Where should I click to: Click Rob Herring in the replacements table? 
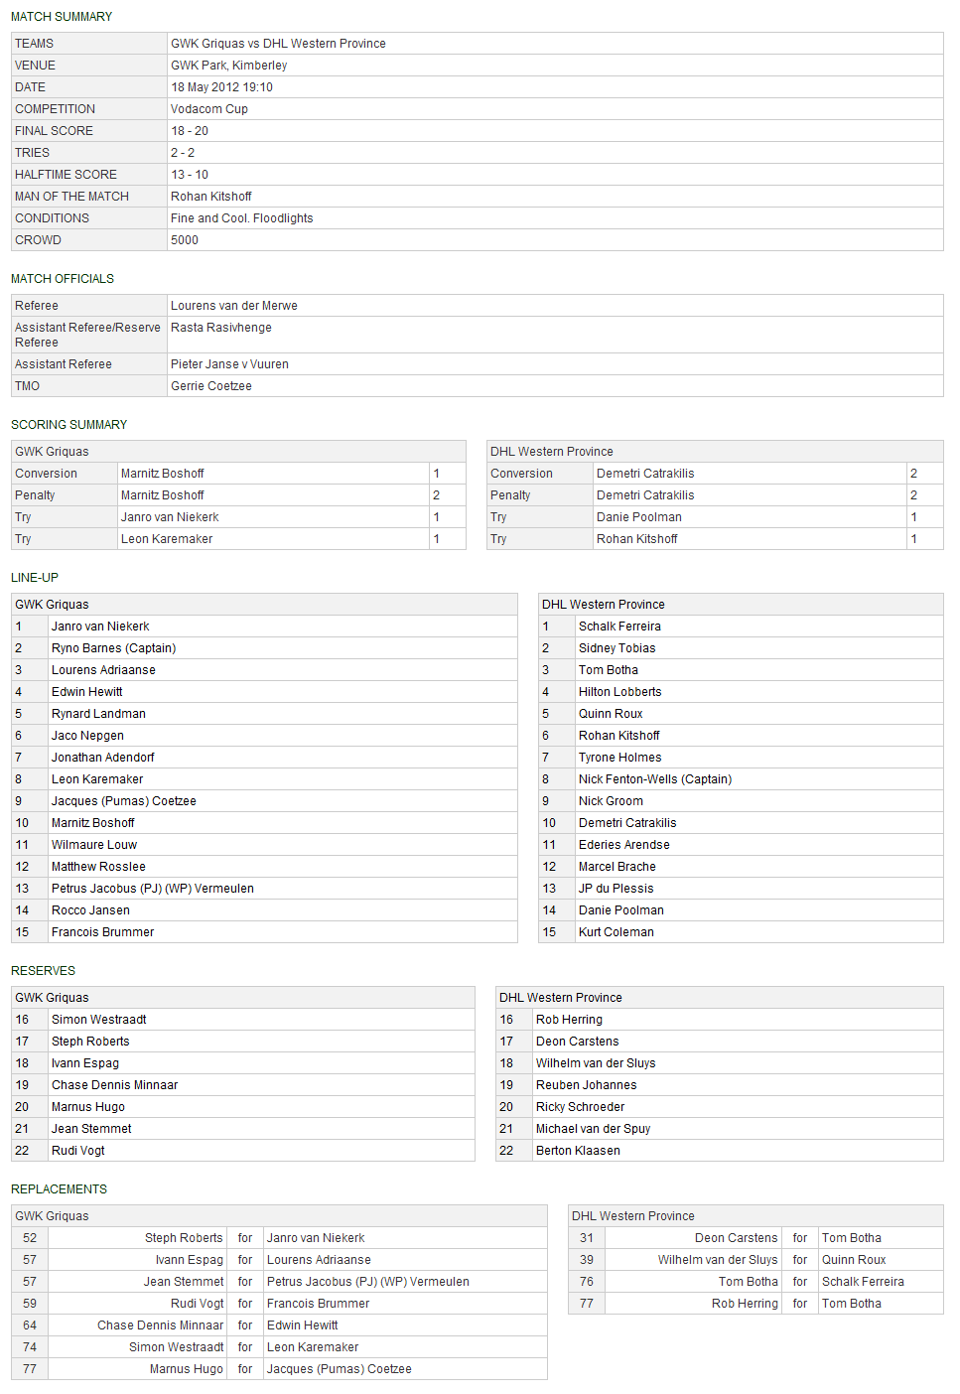(744, 1304)
